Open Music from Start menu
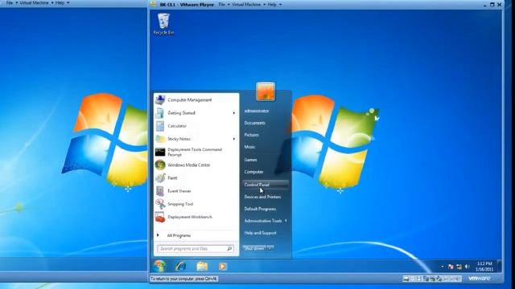 tap(250, 147)
